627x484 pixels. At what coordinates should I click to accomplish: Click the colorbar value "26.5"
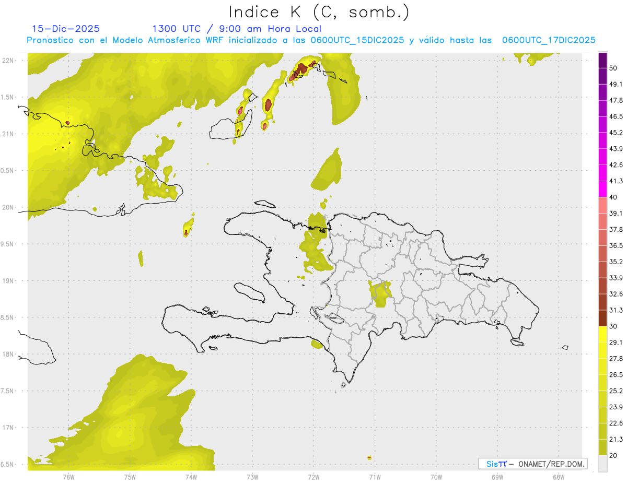pyautogui.click(x=616, y=375)
